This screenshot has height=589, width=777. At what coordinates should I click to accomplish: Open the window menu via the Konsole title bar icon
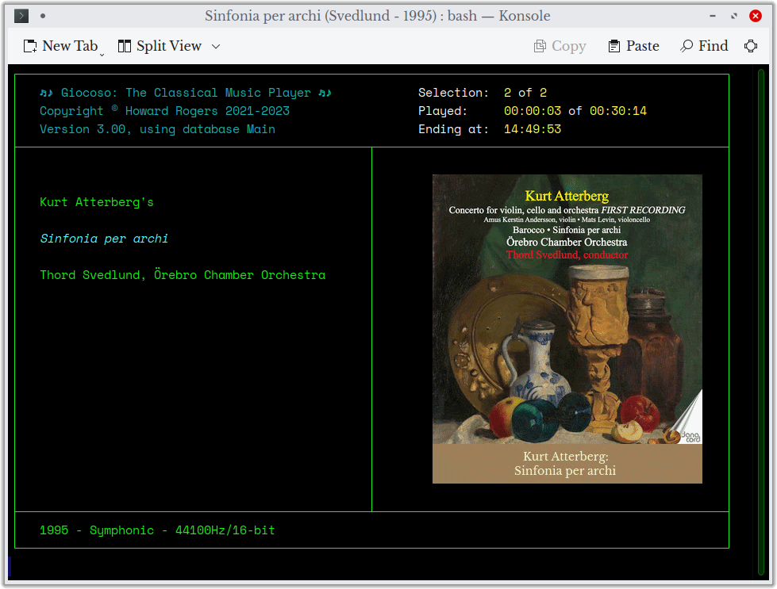pos(21,15)
